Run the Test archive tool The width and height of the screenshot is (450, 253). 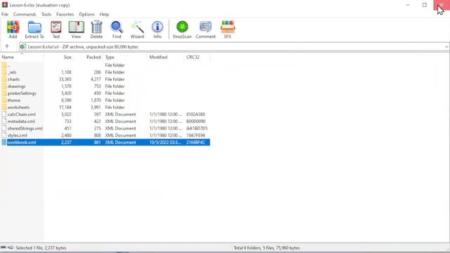tap(56, 30)
